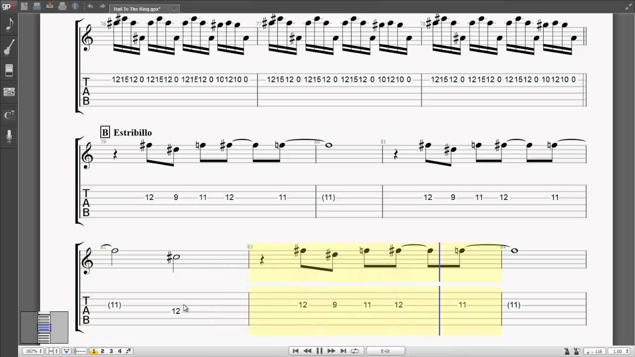
Task: Click the quarter rest in bar 81
Action: point(396,155)
